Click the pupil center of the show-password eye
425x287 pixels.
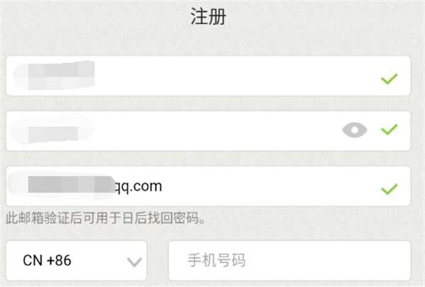[x=355, y=130]
